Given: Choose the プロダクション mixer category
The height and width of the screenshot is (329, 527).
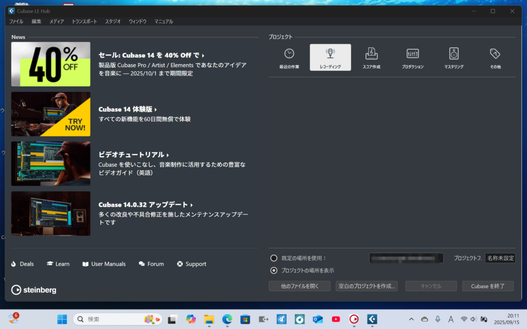Looking at the screenshot, I should (412, 57).
